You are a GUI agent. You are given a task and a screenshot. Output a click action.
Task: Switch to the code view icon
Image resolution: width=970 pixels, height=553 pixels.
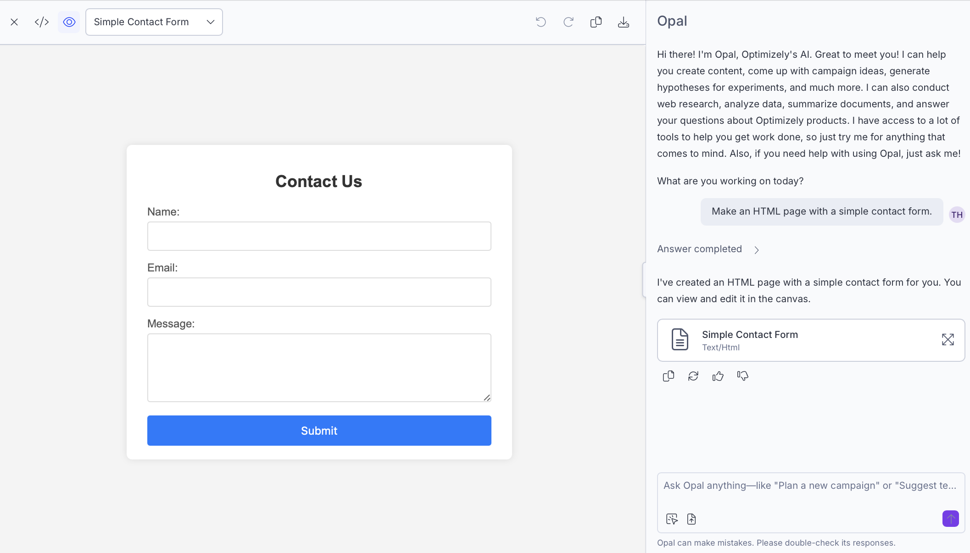coord(42,22)
